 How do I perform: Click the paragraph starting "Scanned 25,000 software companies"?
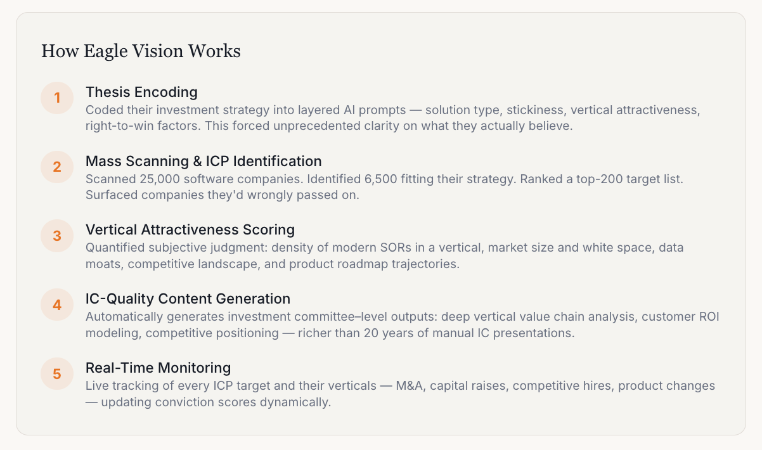coord(384,187)
